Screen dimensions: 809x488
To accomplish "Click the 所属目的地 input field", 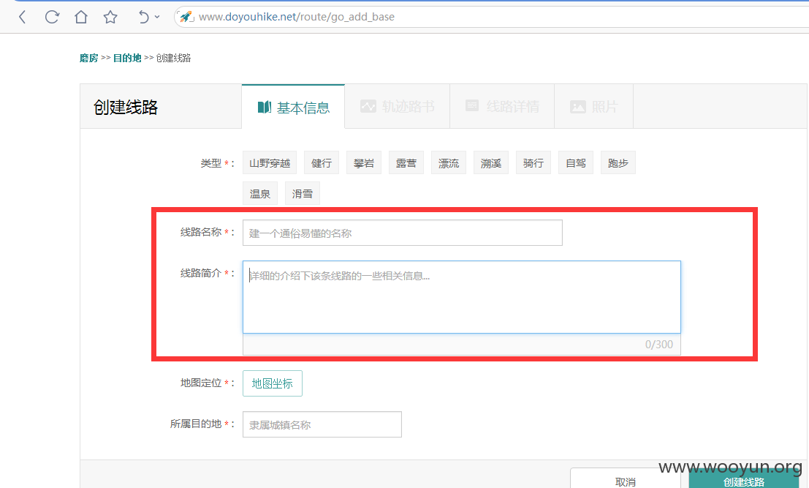I will tap(322, 424).
